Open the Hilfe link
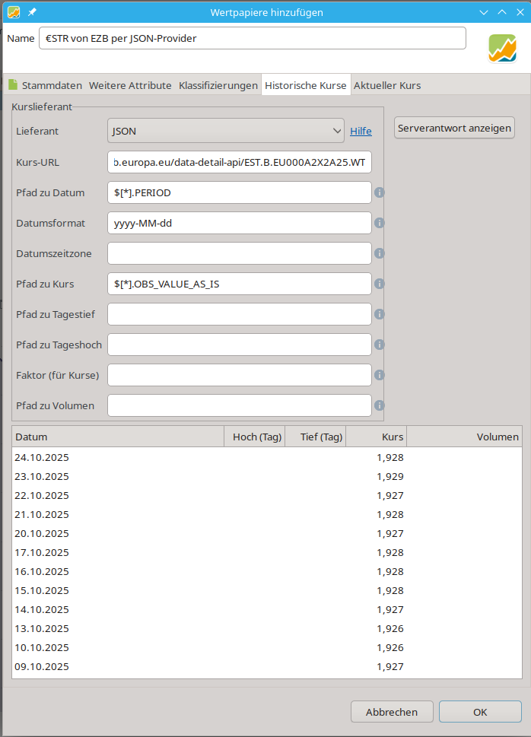The height and width of the screenshot is (737, 531). (361, 132)
